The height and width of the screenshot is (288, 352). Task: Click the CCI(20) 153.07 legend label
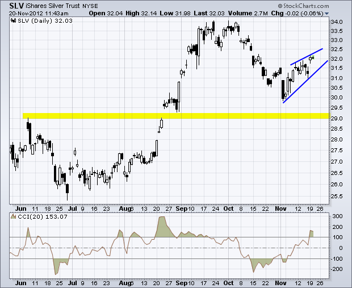(x=43, y=217)
